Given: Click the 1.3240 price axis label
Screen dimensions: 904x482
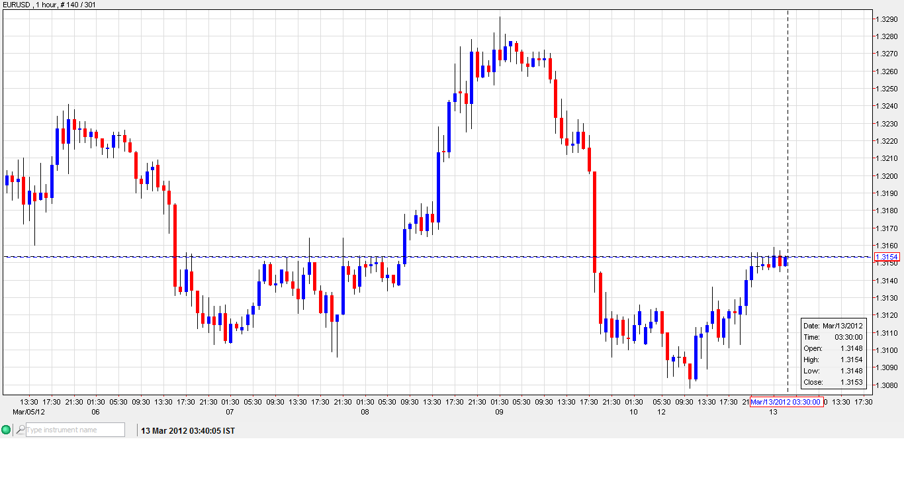Looking at the screenshot, I should [887, 106].
